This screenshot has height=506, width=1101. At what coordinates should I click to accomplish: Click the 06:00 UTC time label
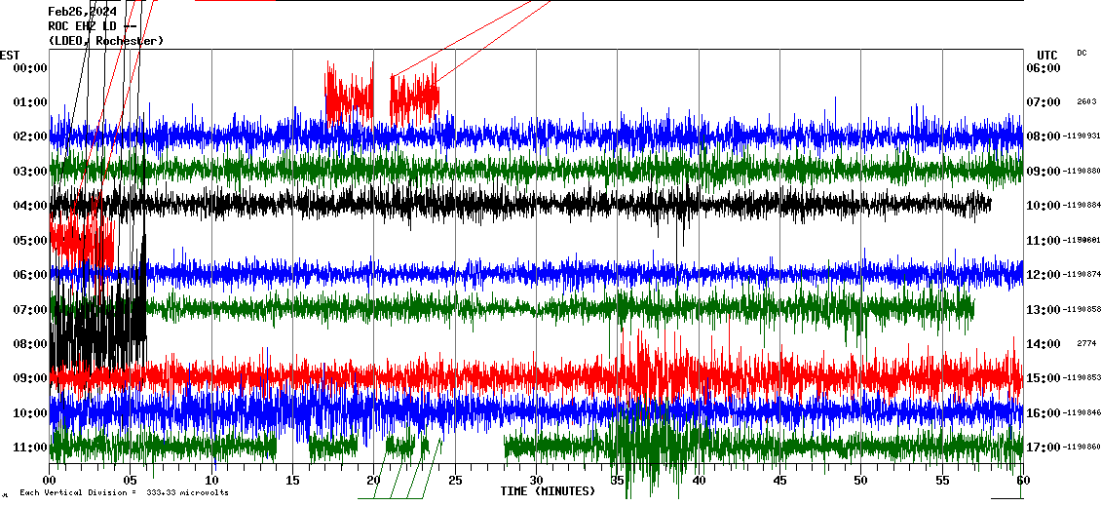coord(1043,68)
